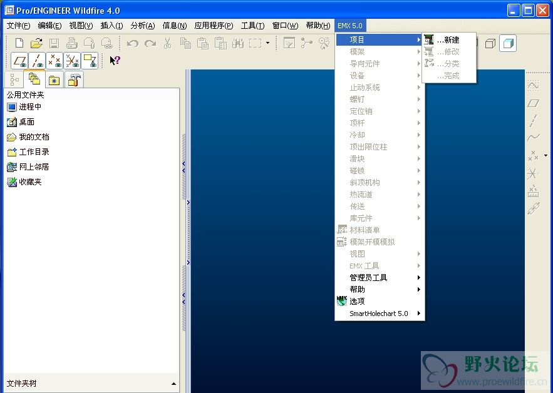This screenshot has height=393, width=553.
Task: Open dropdown arrow beside dashed selection box
Action: (x=267, y=43)
